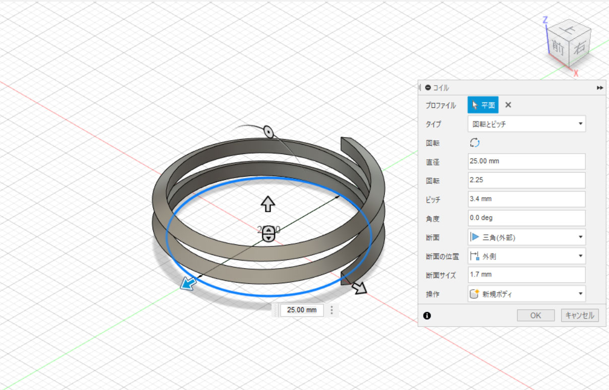Click the 角度 field with 0.0 deg
609x390 pixels.
(x=527, y=218)
